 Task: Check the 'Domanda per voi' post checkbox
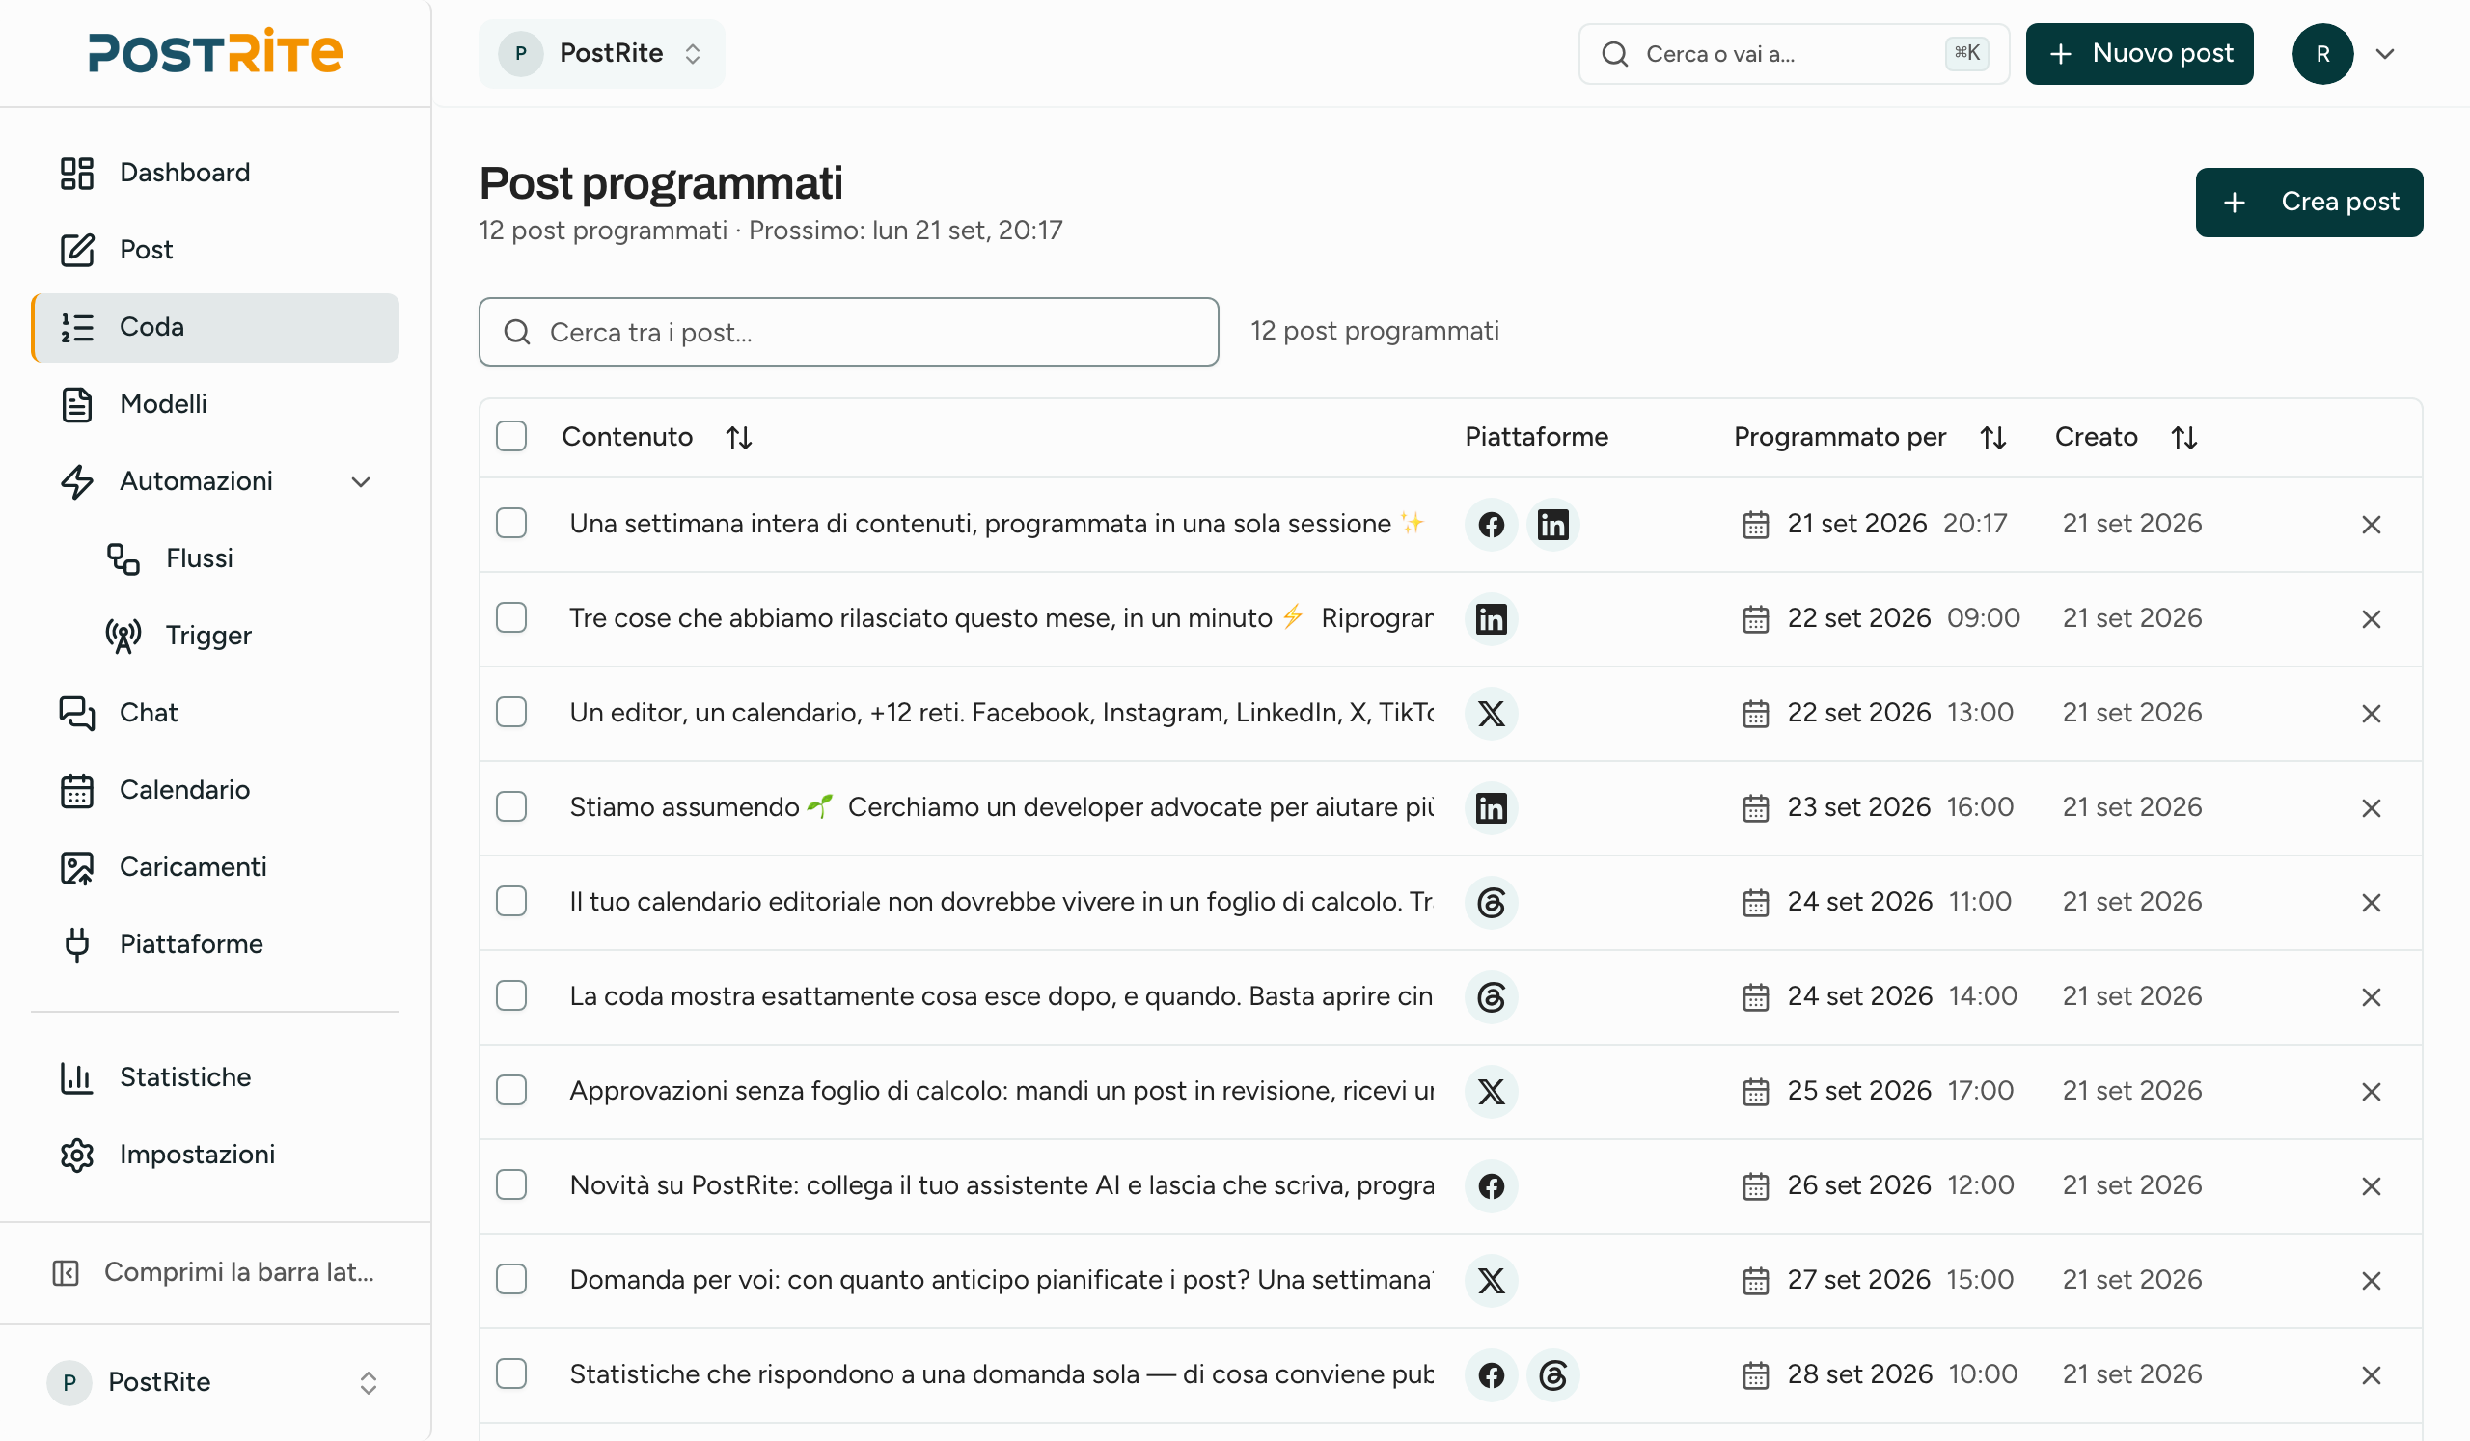point(510,1279)
